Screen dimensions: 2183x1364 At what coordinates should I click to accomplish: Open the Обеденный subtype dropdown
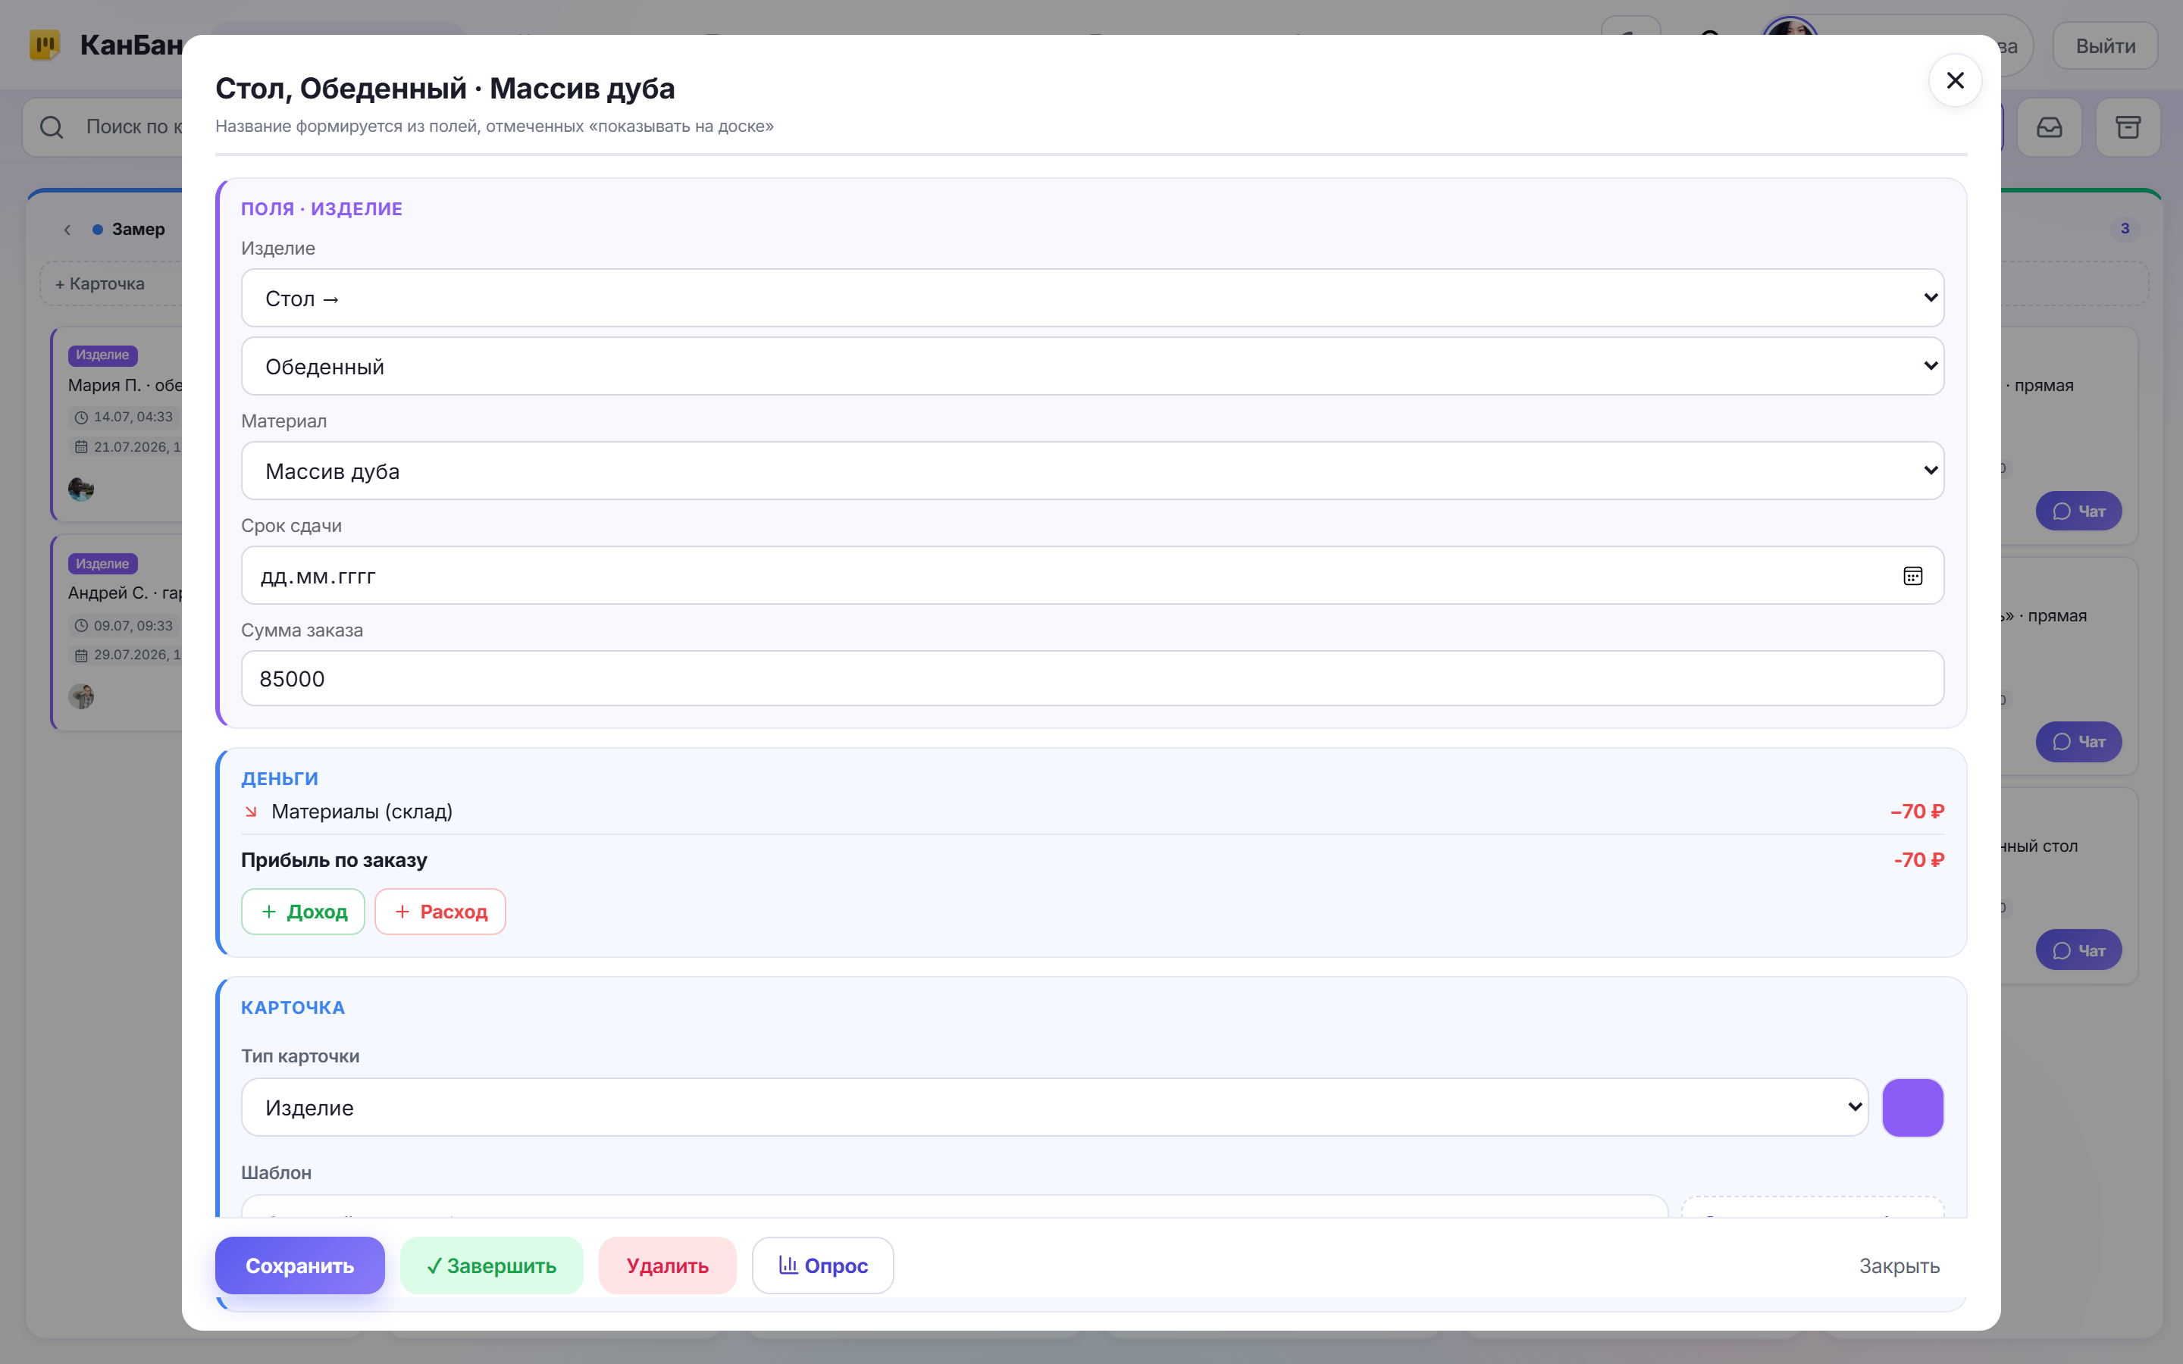(x=1091, y=366)
